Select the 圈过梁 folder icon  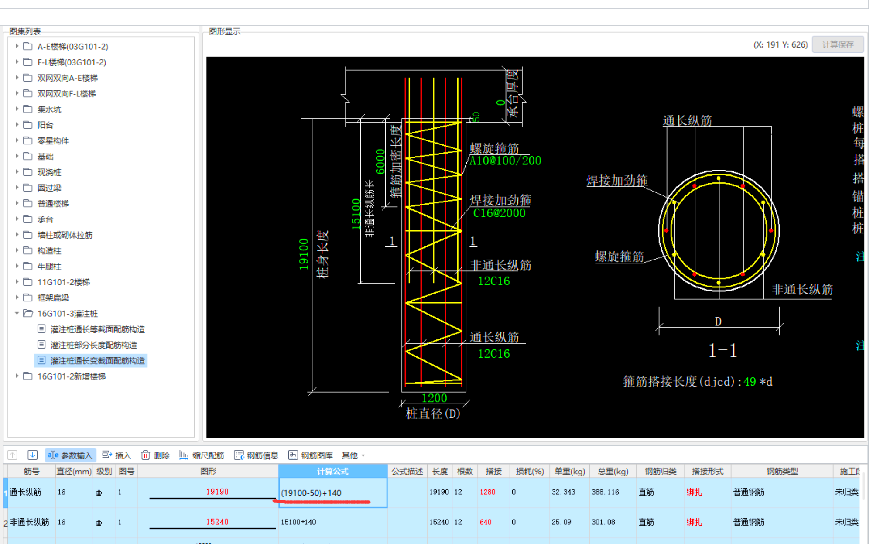coord(28,188)
